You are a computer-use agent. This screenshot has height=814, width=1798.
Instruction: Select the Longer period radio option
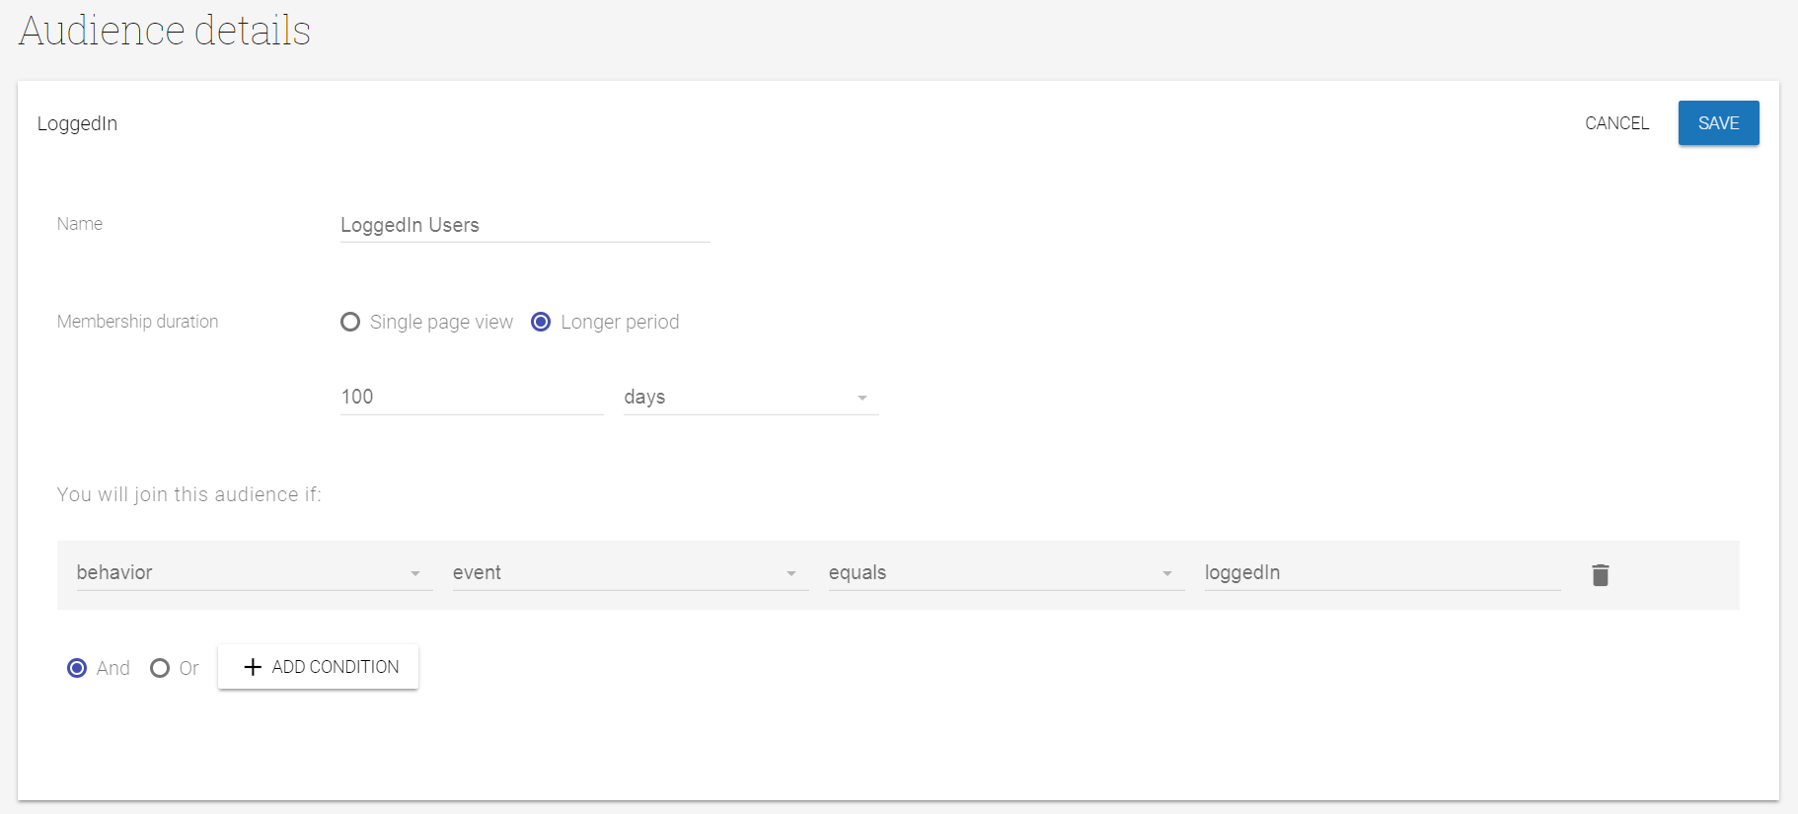pyautogui.click(x=541, y=322)
